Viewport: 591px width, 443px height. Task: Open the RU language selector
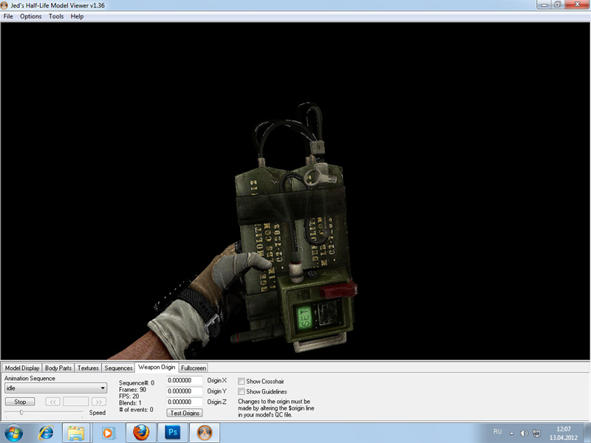click(x=497, y=432)
